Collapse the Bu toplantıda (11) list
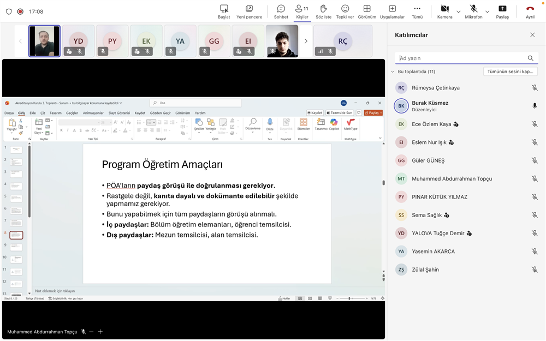Viewport: 546px width, 341px height. [x=392, y=71]
